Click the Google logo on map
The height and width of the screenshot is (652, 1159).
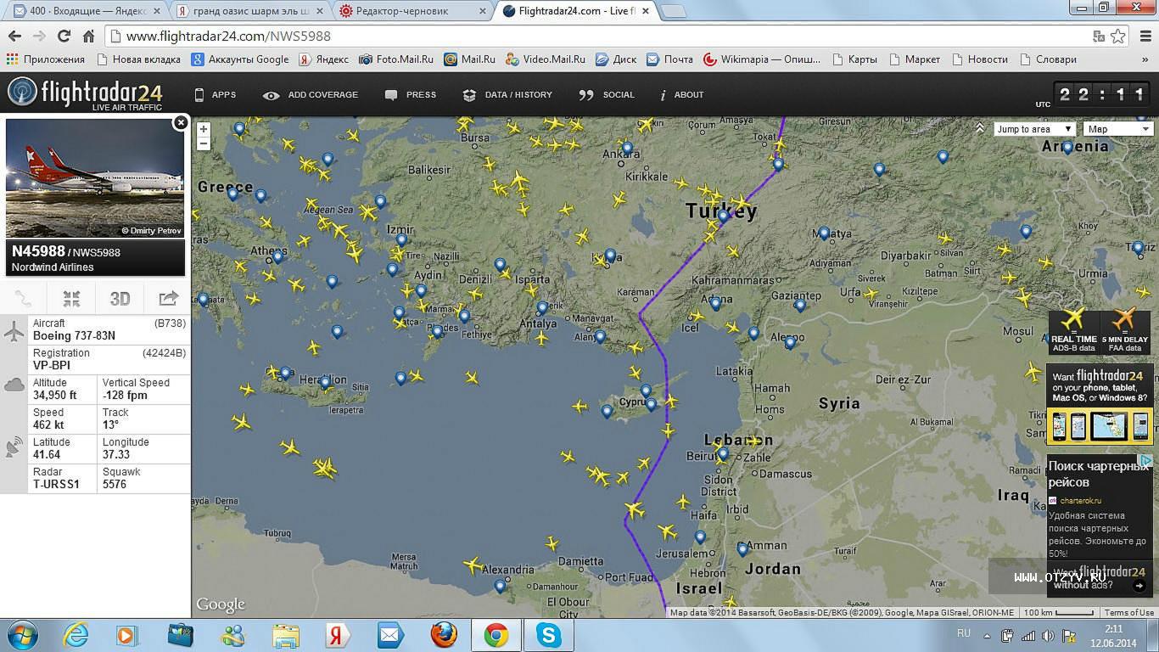pyautogui.click(x=221, y=604)
